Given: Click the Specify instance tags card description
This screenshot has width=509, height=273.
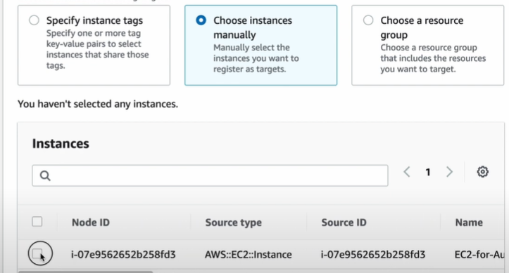Looking at the screenshot, I should pos(97,49).
